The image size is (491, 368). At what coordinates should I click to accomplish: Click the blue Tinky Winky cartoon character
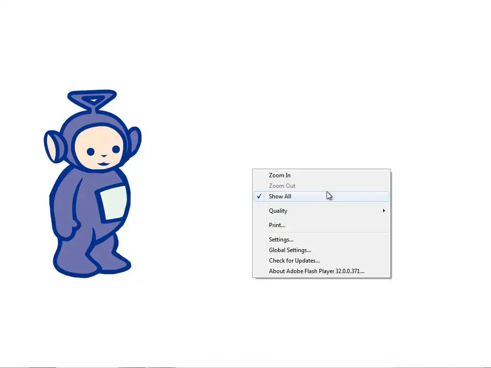tap(93, 184)
